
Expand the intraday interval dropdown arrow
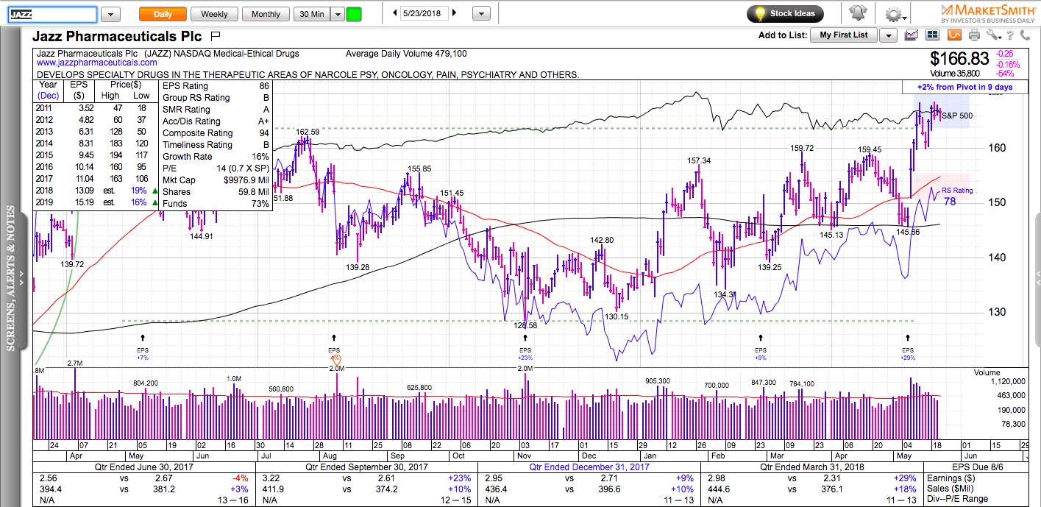pyautogui.click(x=337, y=14)
